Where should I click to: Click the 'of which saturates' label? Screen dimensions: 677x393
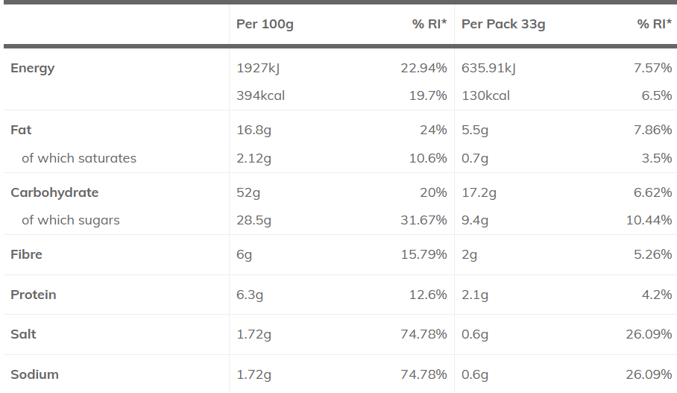(79, 158)
